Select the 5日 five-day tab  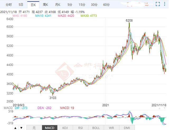point(21,5)
